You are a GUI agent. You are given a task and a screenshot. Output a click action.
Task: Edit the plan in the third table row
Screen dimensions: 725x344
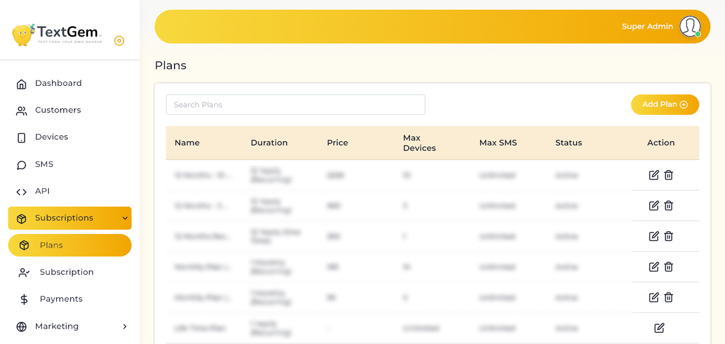tap(654, 236)
